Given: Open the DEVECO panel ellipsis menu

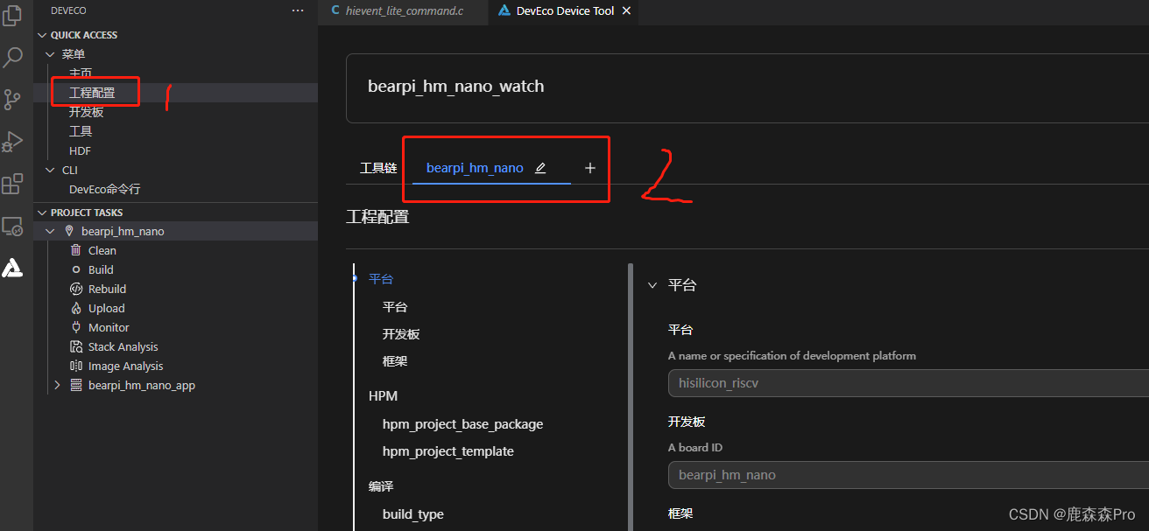Looking at the screenshot, I should (x=298, y=10).
